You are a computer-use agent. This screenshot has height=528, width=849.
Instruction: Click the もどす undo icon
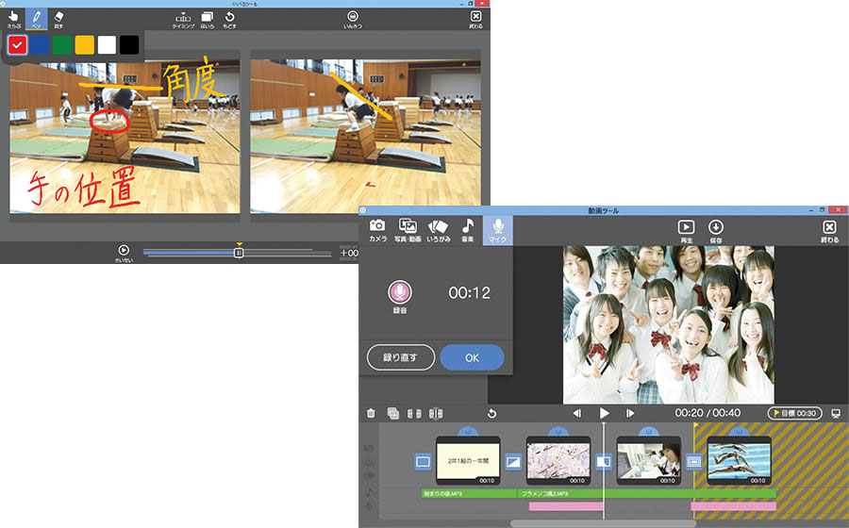230,19
